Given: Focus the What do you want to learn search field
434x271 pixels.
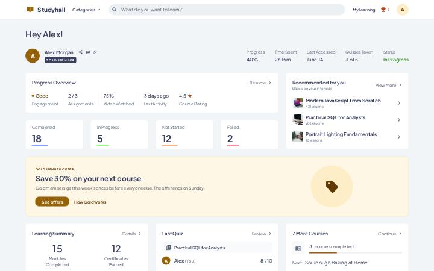Looking at the screenshot, I should tap(227, 10).
